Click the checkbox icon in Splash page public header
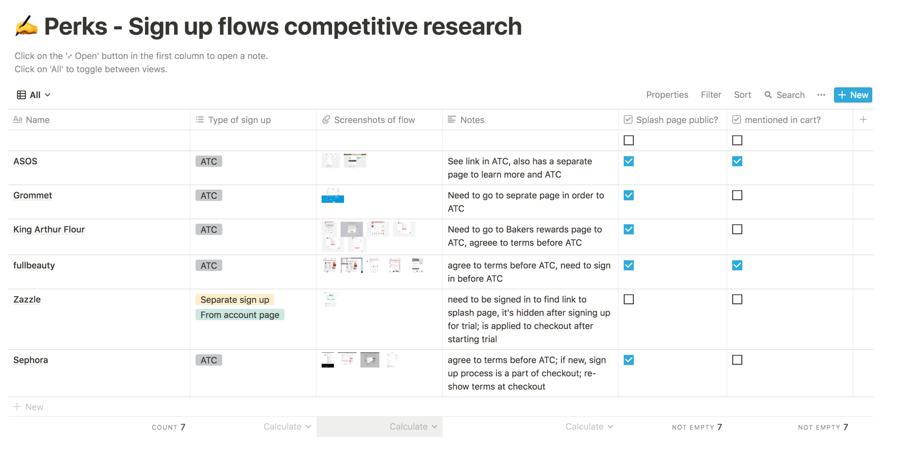Image resolution: width=905 pixels, height=453 pixels. [x=628, y=120]
